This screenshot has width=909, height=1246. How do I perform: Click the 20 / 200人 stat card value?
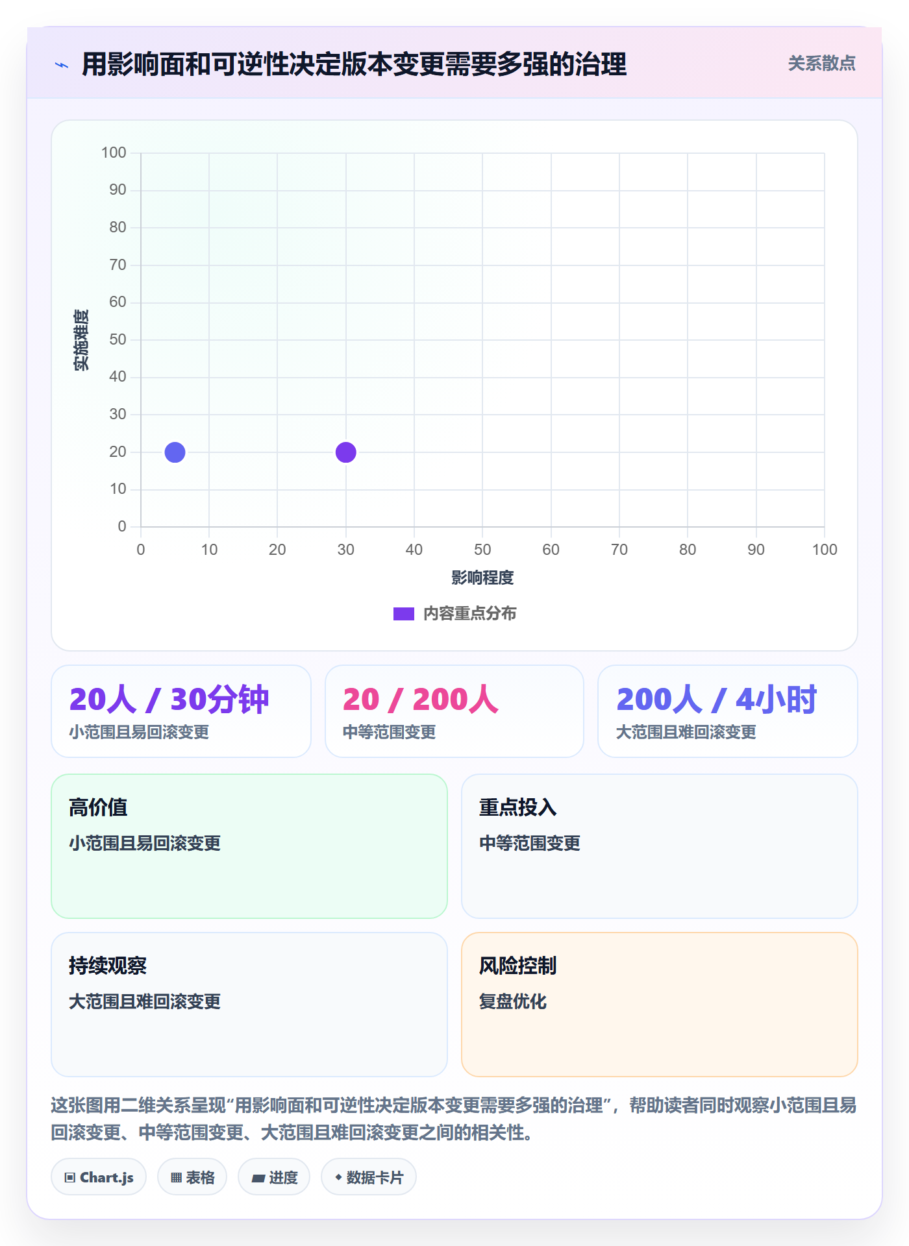coord(421,700)
